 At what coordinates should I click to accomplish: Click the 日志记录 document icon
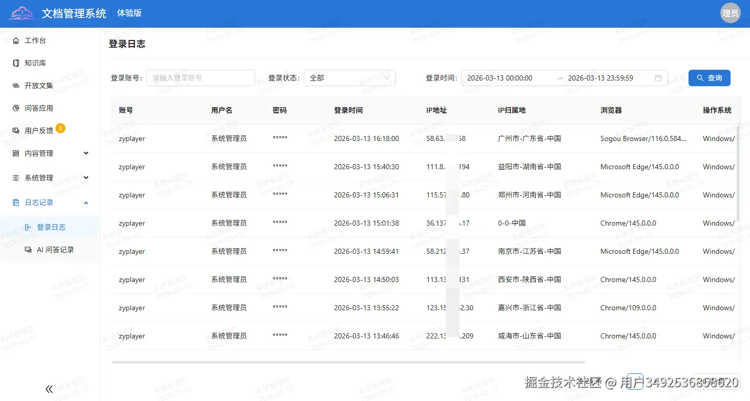(16, 203)
